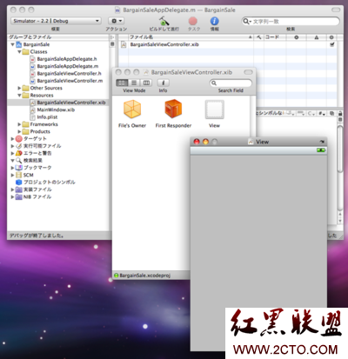
Task: Expand the Frameworks folder
Action: pyautogui.click(x=19, y=124)
